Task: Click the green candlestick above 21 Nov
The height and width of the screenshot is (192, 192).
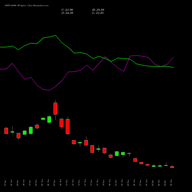Action: (117, 154)
